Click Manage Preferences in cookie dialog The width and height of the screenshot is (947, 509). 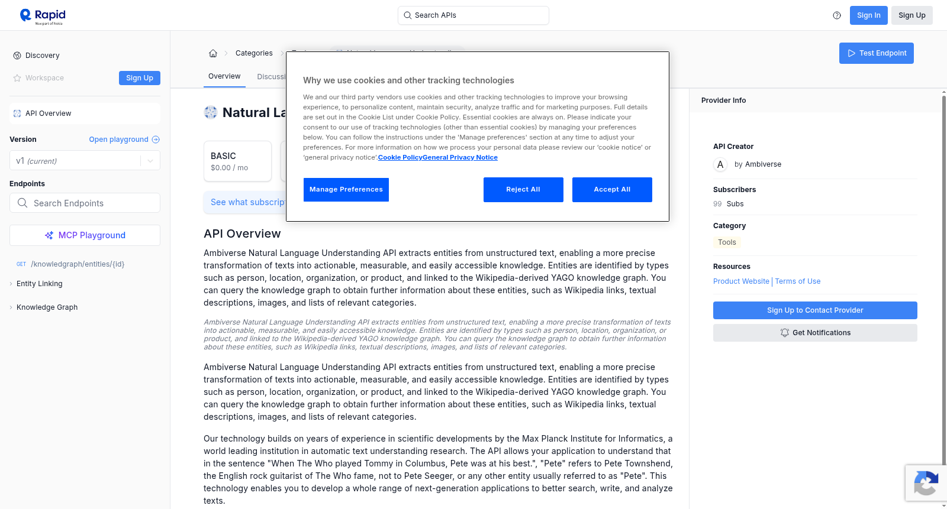(346, 190)
